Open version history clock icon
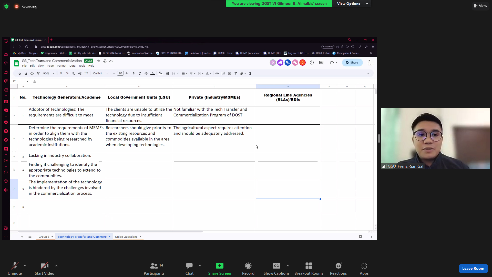492x277 pixels. coord(312,63)
